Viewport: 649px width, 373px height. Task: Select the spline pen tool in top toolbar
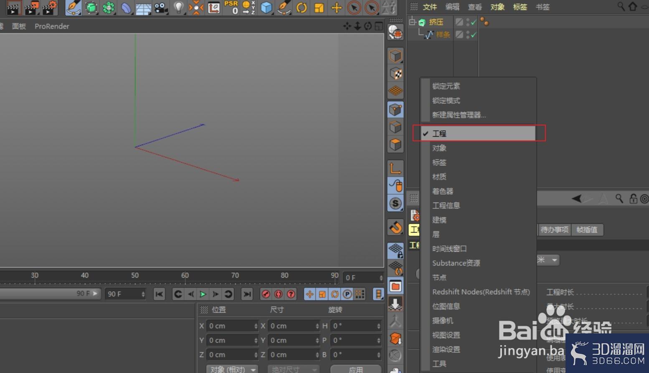(x=73, y=7)
